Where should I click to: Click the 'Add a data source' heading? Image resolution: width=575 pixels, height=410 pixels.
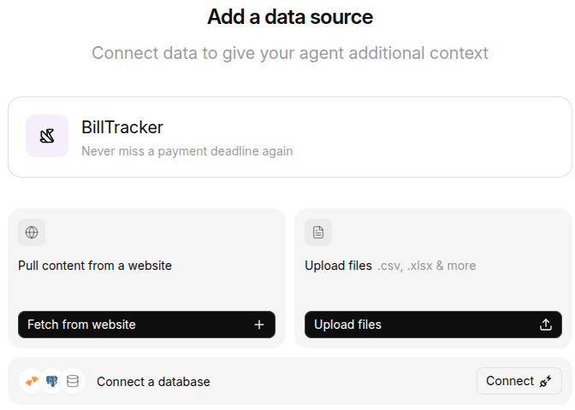click(290, 16)
